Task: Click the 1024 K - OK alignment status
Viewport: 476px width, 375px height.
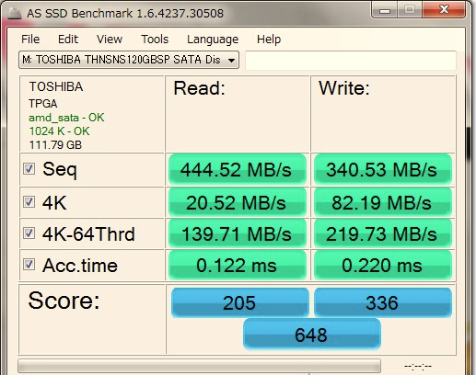Action: click(59, 131)
